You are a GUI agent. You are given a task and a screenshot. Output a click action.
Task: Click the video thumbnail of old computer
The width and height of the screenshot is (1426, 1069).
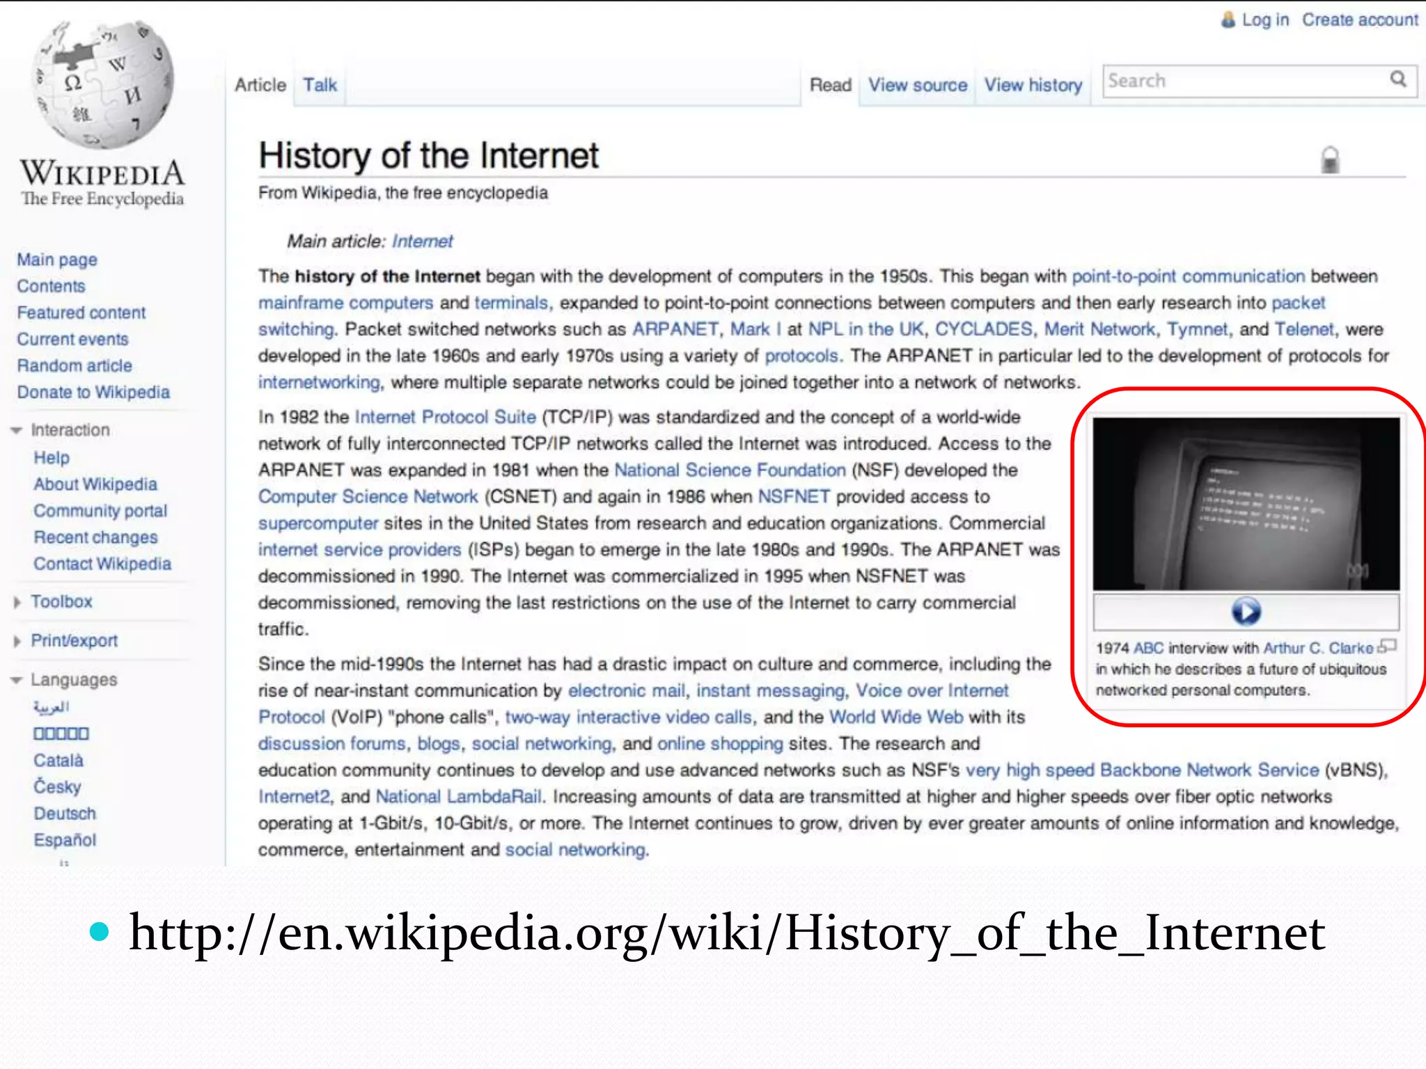1246,503
